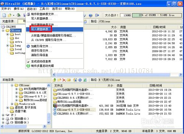Open the 文件(F) menu
184x134 pixels.
point(6,9)
